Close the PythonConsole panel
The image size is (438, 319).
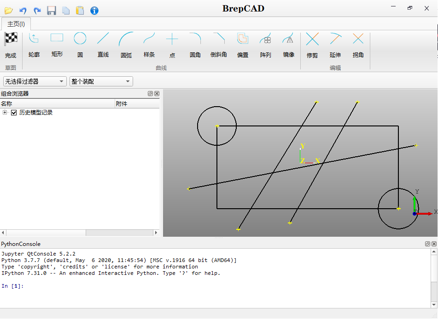(434, 244)
